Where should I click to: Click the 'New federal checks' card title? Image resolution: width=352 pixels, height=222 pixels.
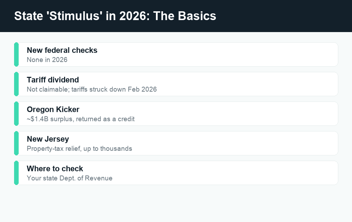point(62,50)
